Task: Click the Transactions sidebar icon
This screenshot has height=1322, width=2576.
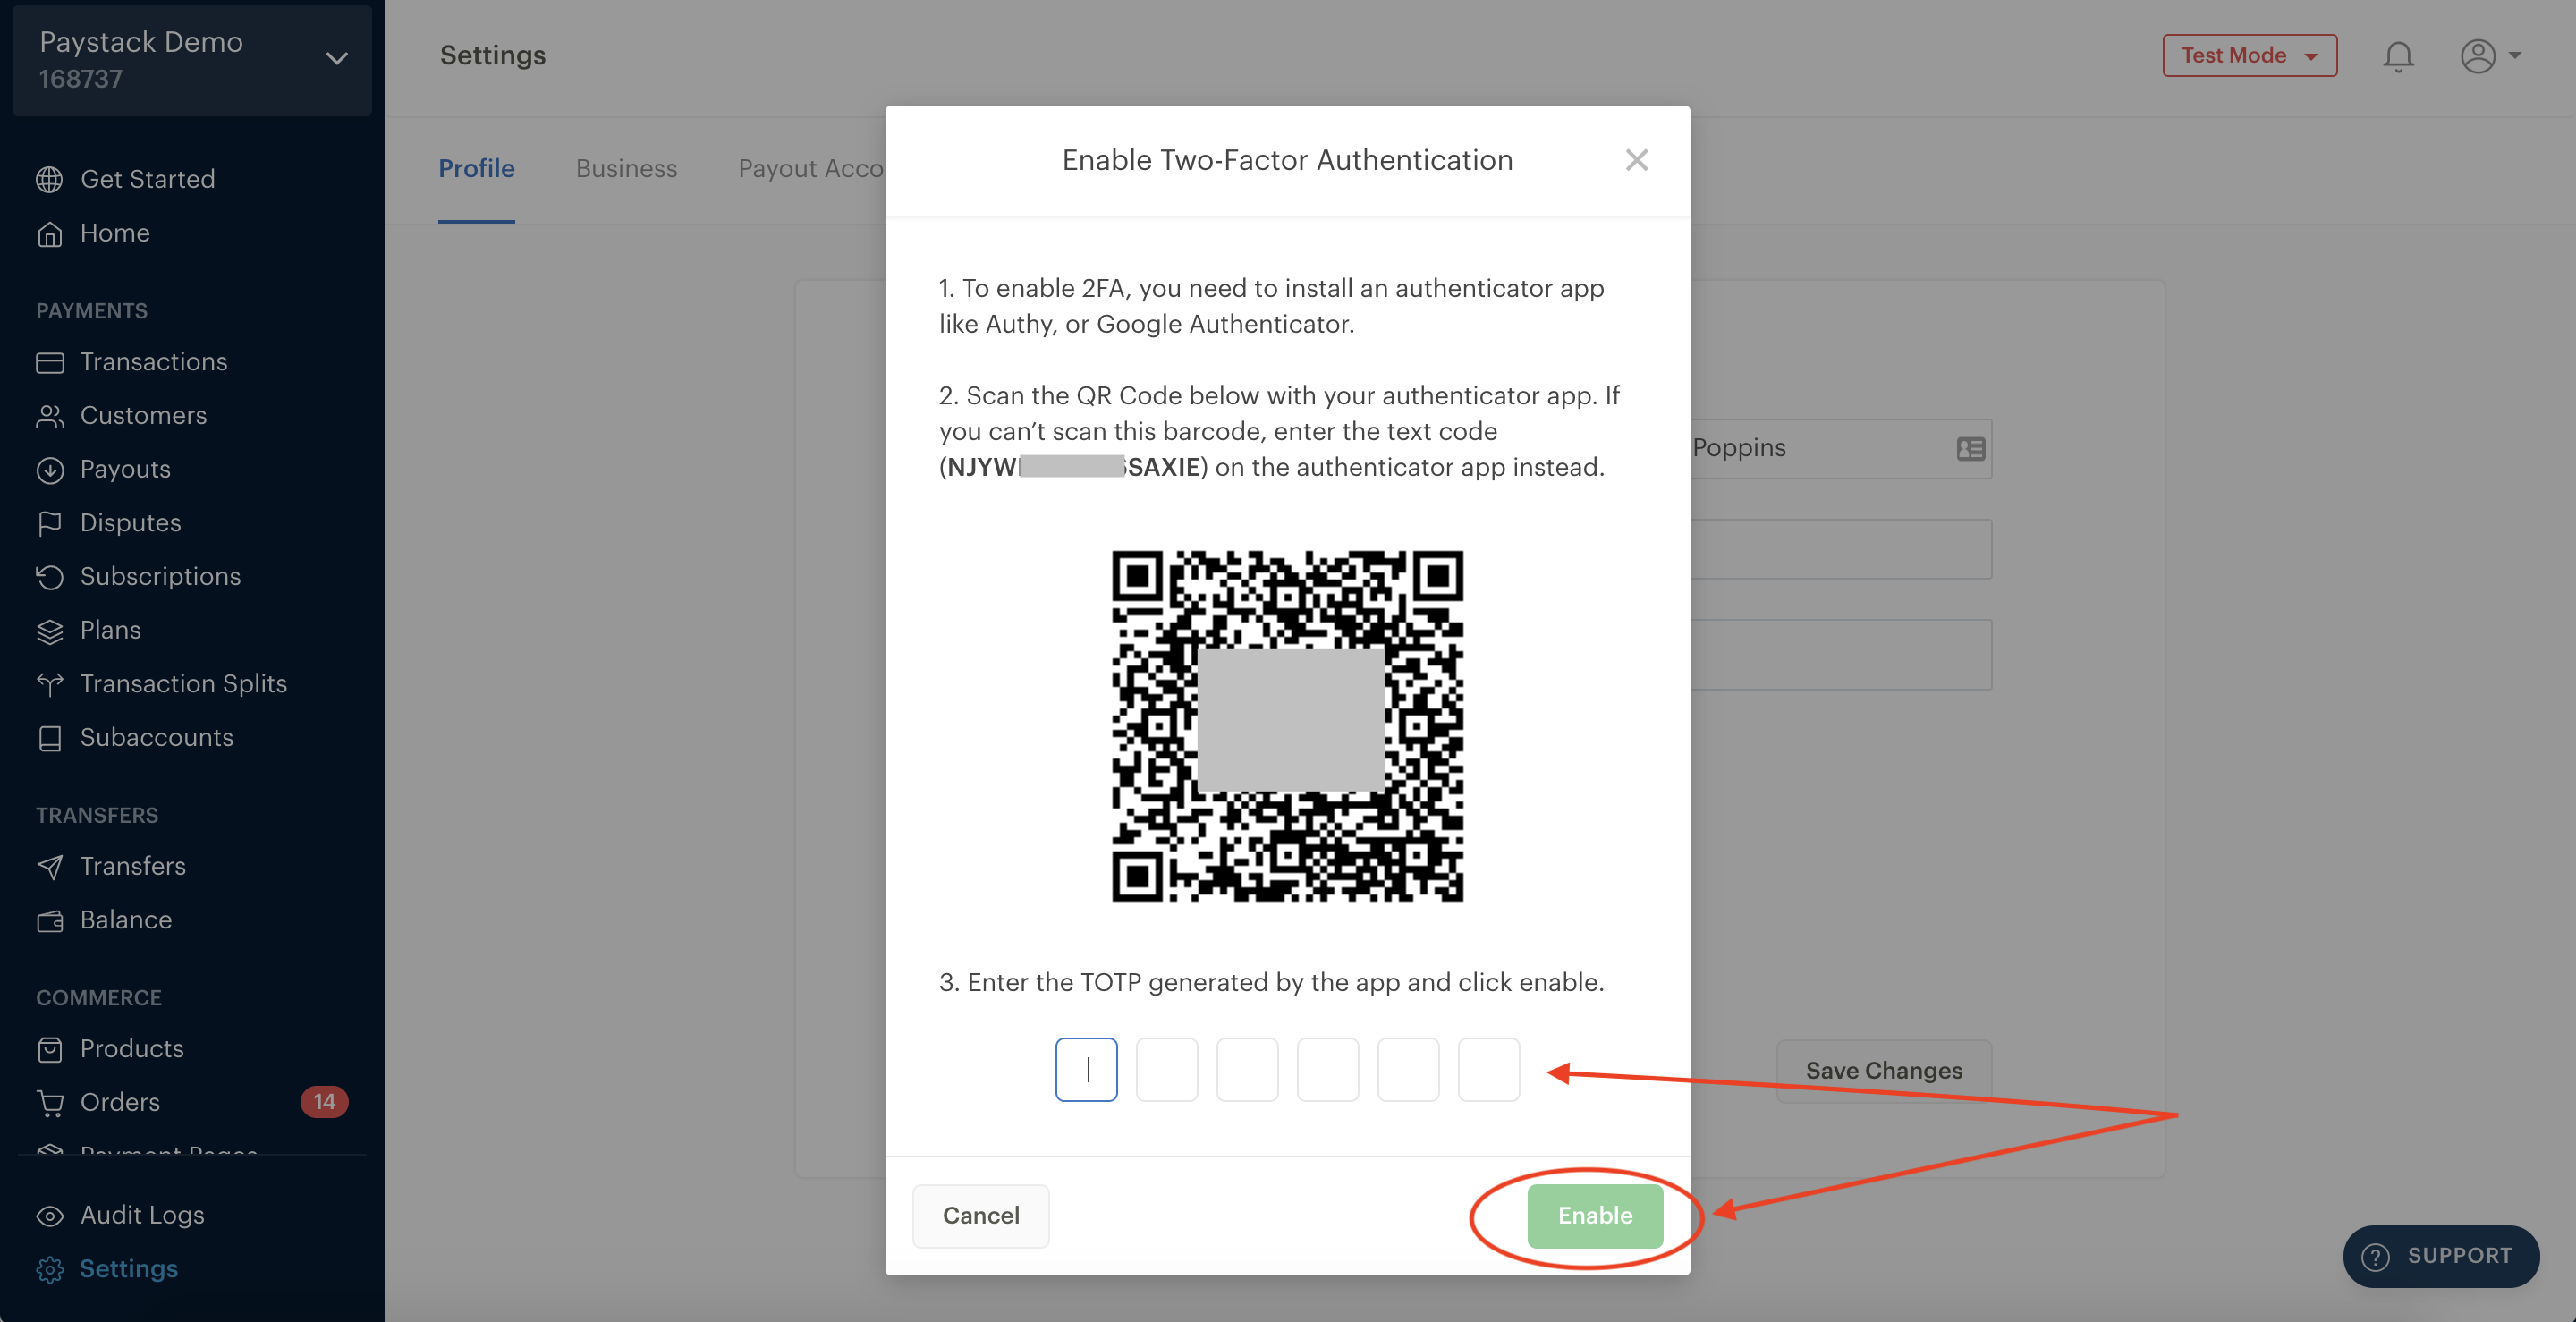Action: tap(51, 360)
